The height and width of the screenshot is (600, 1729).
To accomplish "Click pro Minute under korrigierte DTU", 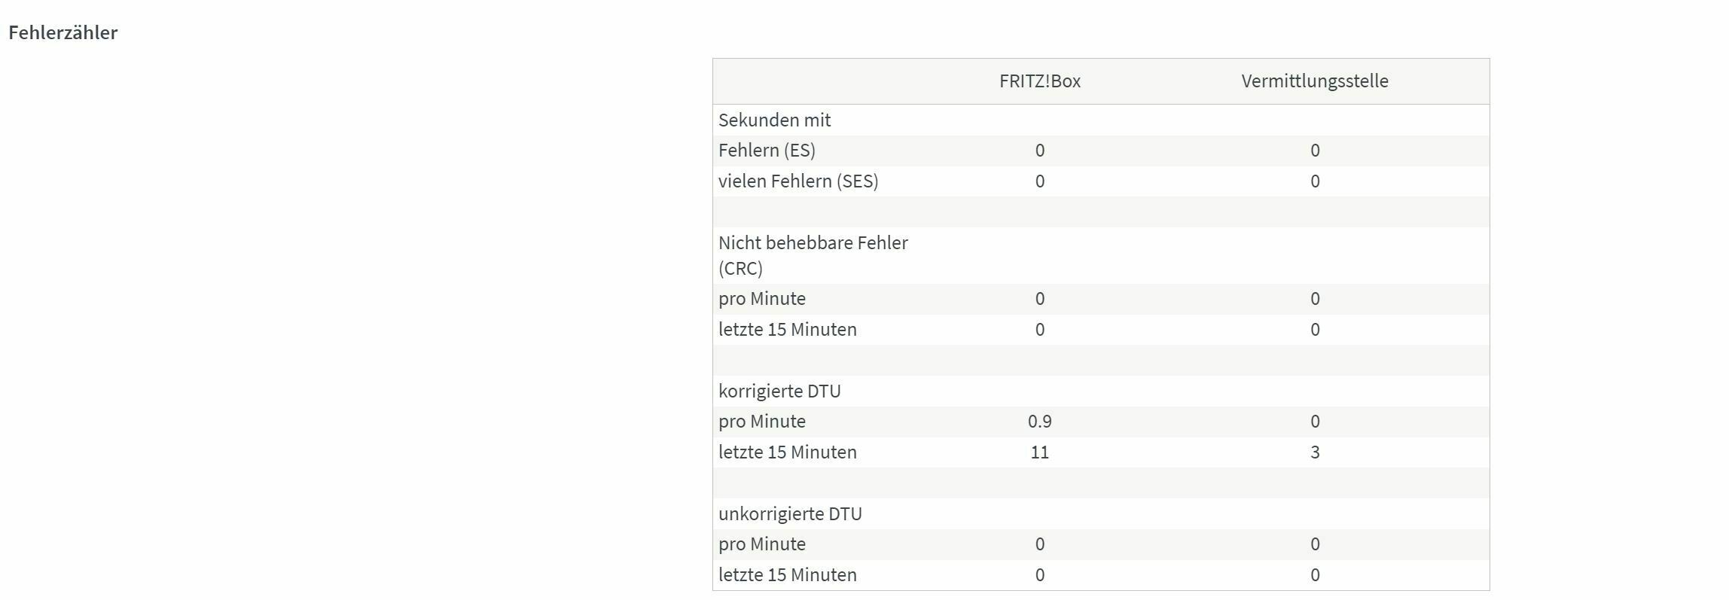I will (x=762, y=422).
